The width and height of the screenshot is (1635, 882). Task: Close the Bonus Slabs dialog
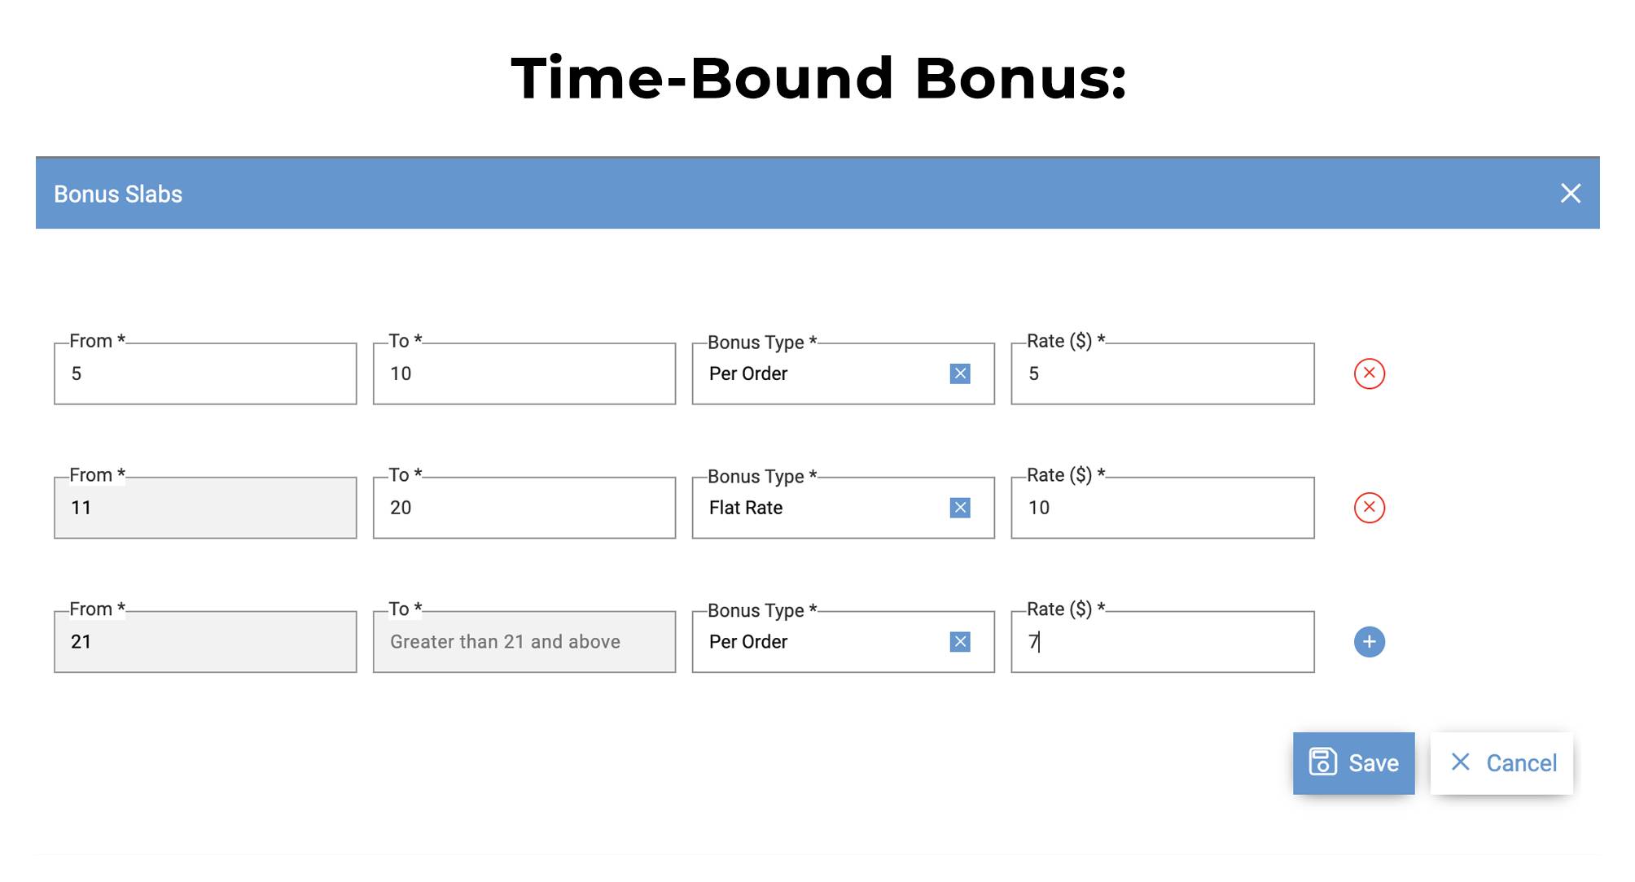pyautogui.click(x=1570, y=194)
